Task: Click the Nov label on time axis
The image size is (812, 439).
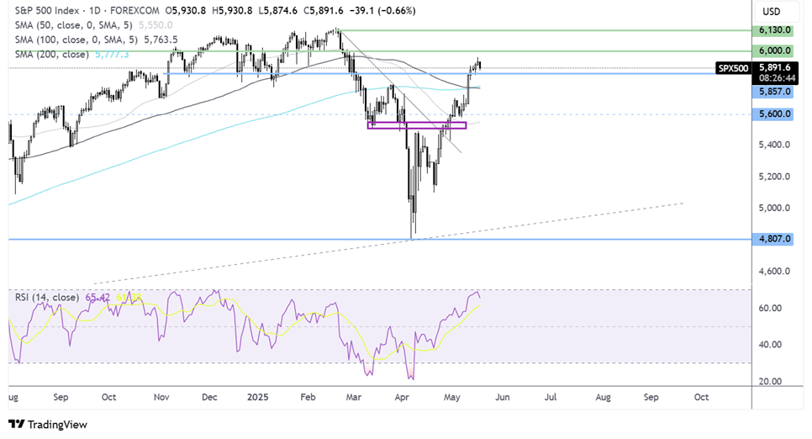Action: (x=161, y=397)
